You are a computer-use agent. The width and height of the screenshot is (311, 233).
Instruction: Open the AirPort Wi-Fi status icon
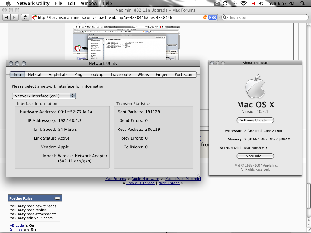click(x=243, y=3)
